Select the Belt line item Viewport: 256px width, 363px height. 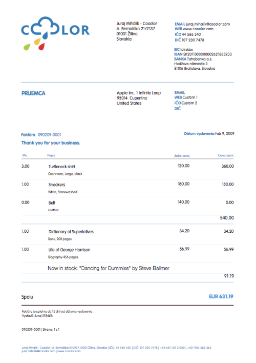(127, 206)
